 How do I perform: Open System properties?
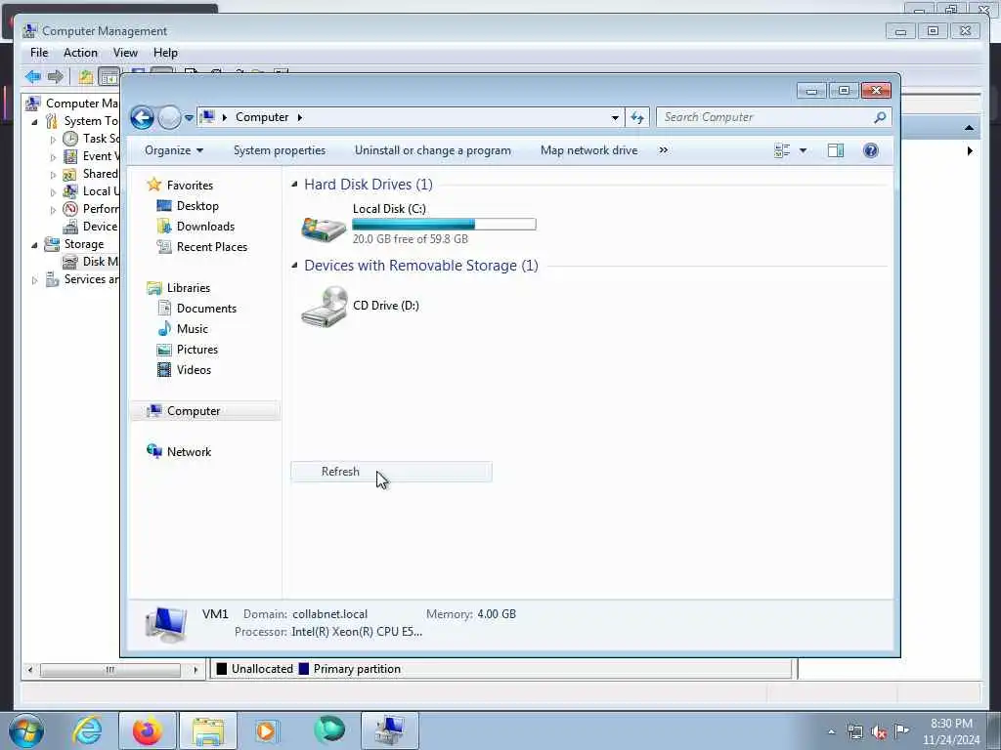click(279, 150)
